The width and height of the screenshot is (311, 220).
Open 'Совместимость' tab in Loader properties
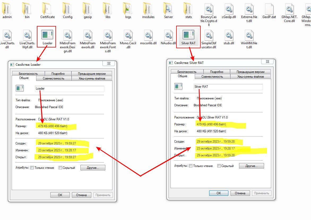coord(54,78)
